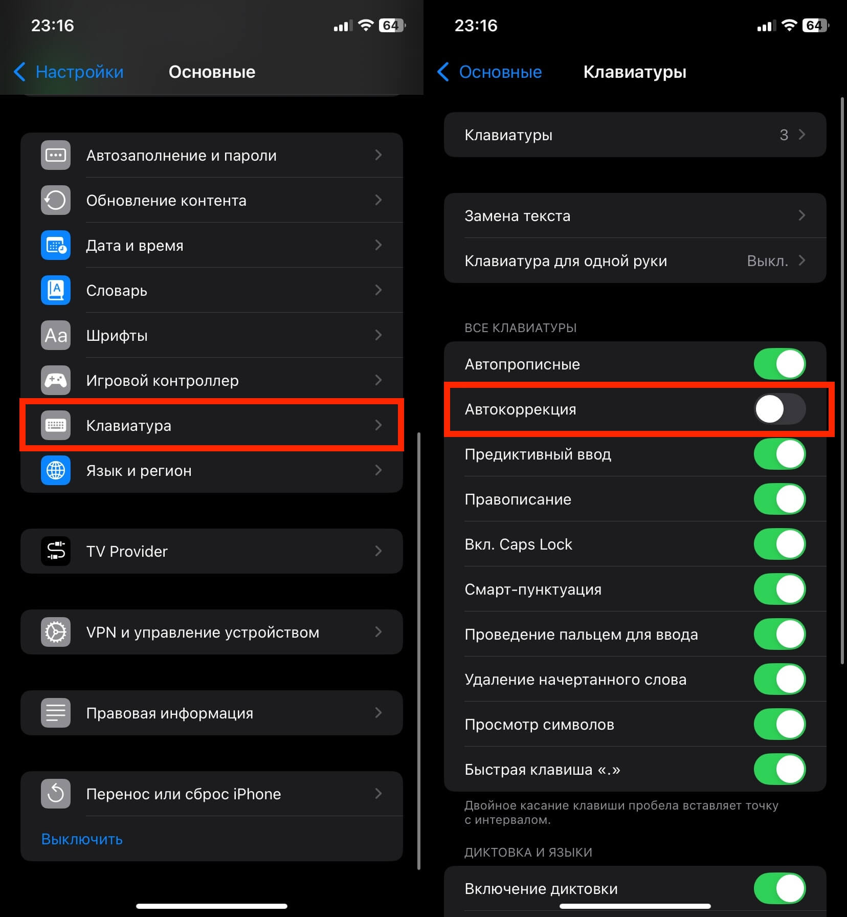Tap the blue Выключить link
The image size is (847, 917).
pos(82,839)
